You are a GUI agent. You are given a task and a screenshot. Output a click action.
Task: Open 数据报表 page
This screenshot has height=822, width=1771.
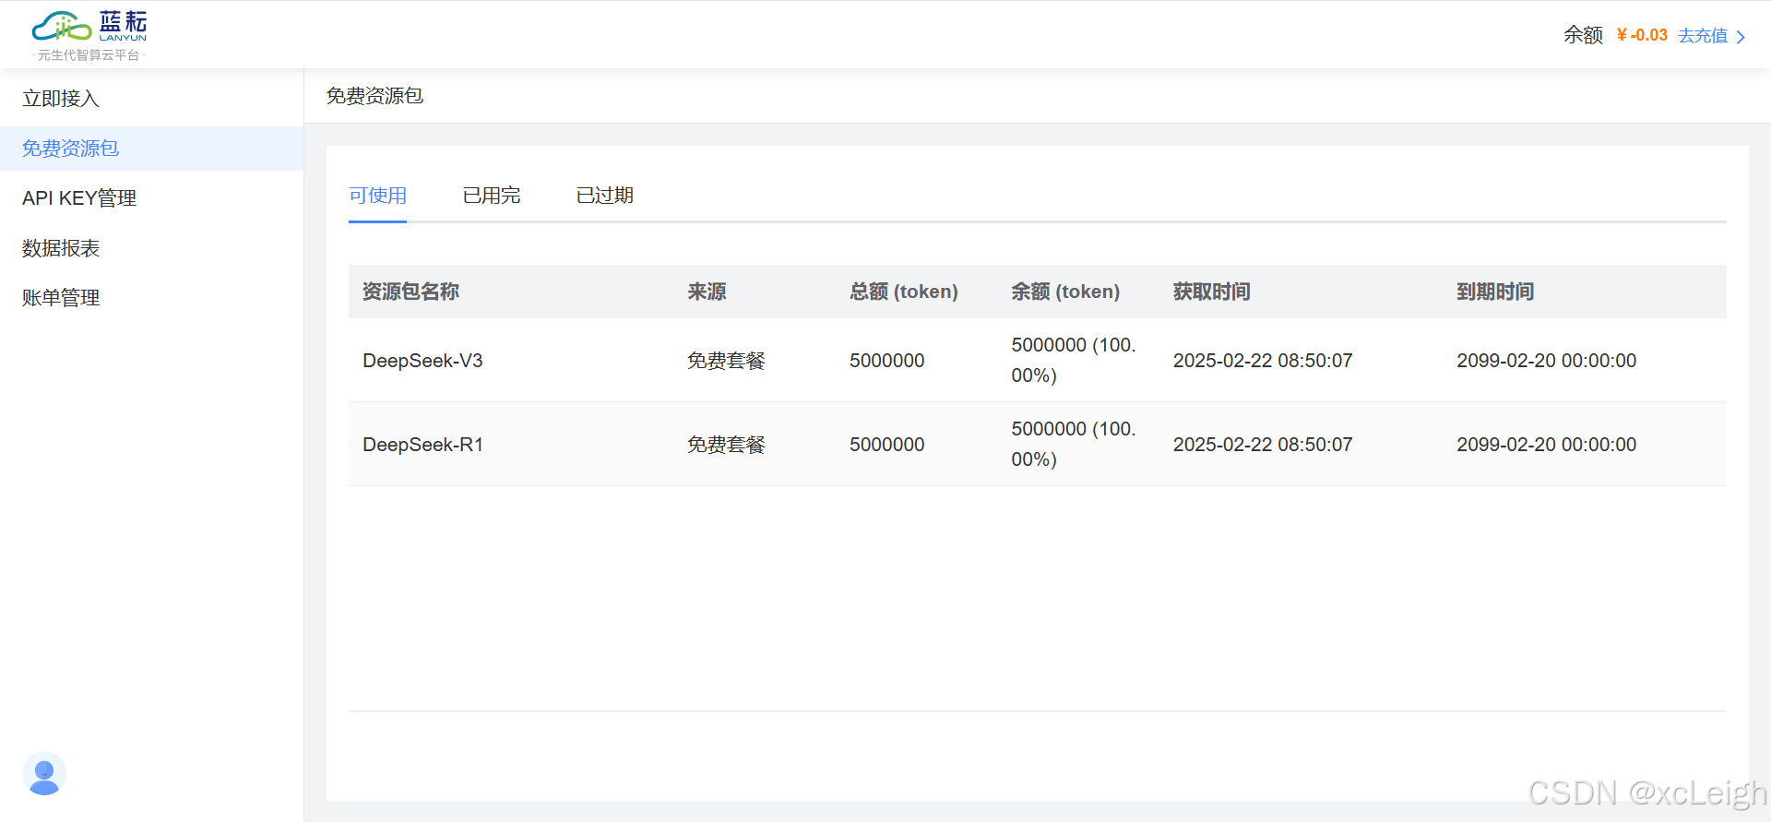click(x=61, y=248)
